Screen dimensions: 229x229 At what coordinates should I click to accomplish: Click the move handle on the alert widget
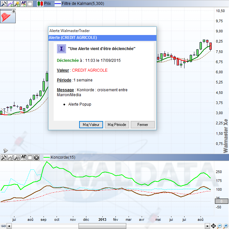(14, 11)
